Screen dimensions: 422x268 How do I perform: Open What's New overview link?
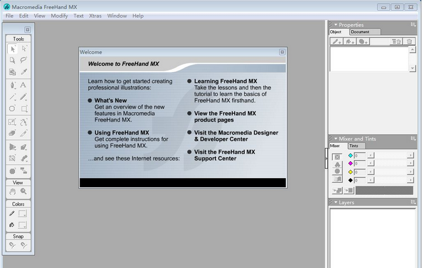[x=110, y=100]
